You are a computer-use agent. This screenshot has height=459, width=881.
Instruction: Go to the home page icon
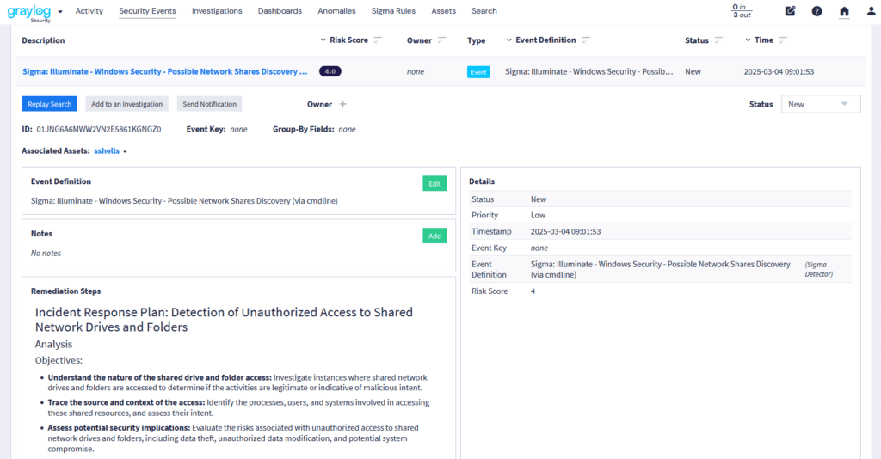tap(844, 11)
